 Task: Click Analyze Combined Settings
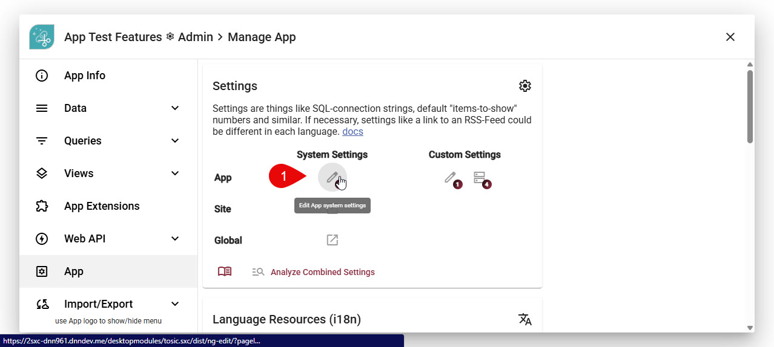pos(322,272)
